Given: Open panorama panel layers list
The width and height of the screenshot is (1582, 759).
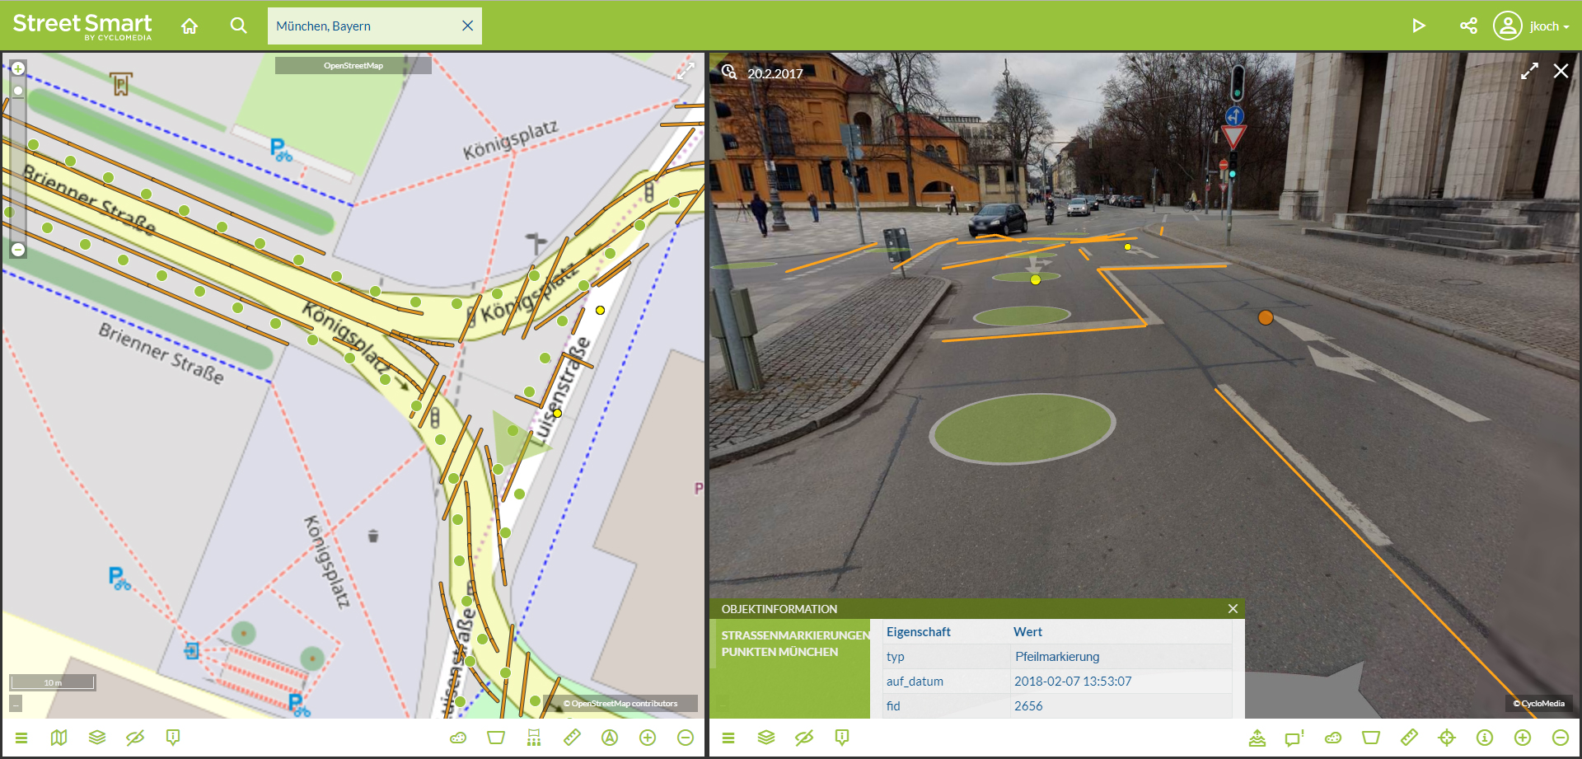Looking at the screenshot, I should pos(766,738).
